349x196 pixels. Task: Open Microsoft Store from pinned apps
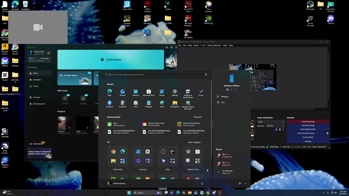[149, 93]
